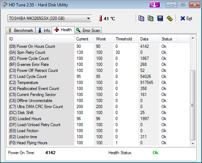The height and width of the screenshot is (163, 202).
Task: Click the Data column header
Action: 149,39
